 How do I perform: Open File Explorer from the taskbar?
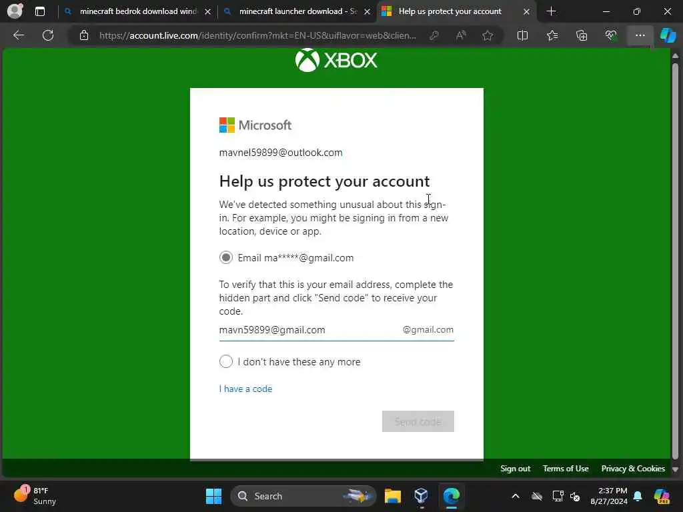[392, 496]
